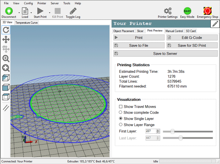The image size is (220, 164).
Task: Open dropdown arrow next to Load
Action: click(x=31, y=13)
